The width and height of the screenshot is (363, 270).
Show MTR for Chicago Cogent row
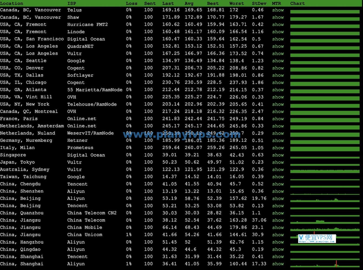[x=278, y=83]
